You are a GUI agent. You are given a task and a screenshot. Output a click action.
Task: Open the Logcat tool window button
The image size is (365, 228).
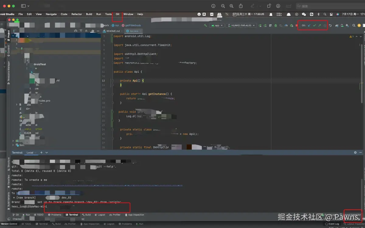[100, 215]
